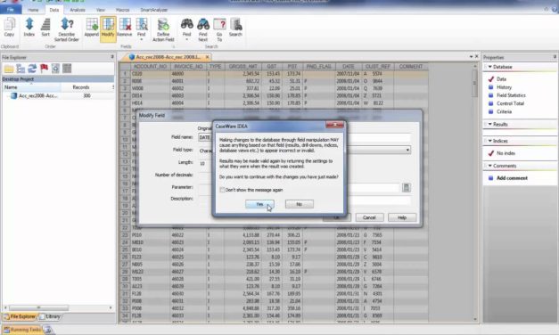Click the grey grid icon in the File Explorer toolbar
Screen dimensions: 559x335
pyautogui.click(x=67, y=69)
